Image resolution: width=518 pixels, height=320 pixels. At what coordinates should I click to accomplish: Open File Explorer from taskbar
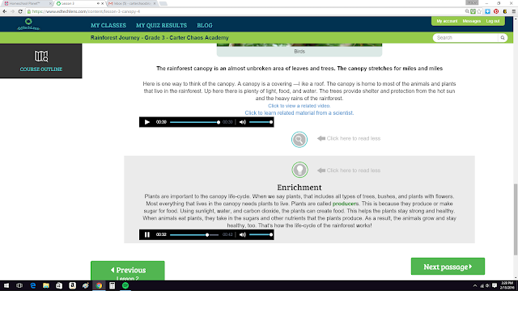pyautogui.click(x=46, y=285)
